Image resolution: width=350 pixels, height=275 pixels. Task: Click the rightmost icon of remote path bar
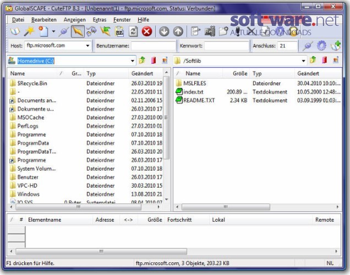click(336, 60)
